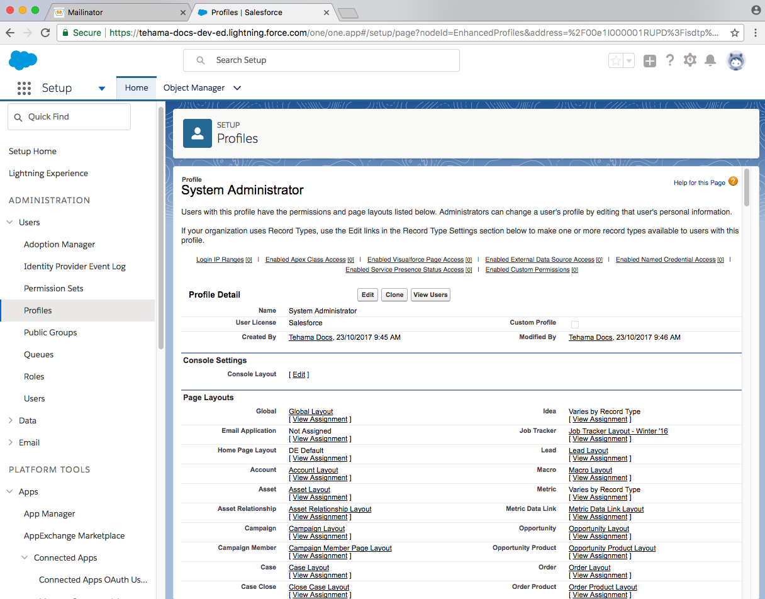Open App Manager in sidebar
The image size is (765, 599).
(x=50, y=513)
